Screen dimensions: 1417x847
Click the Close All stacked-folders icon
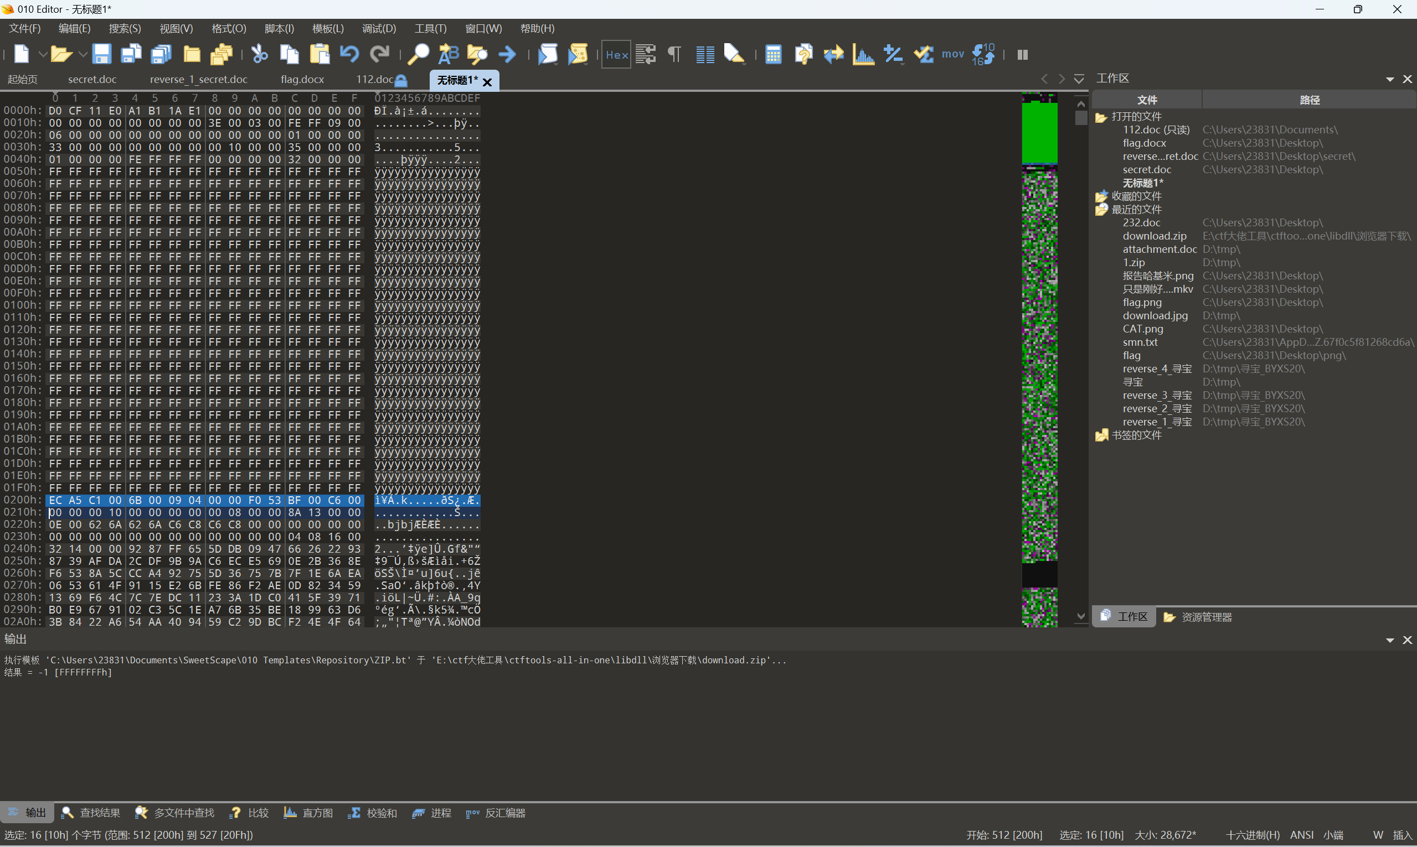221,54
